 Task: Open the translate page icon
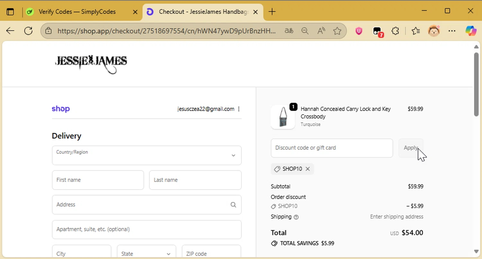click(289, 31)
